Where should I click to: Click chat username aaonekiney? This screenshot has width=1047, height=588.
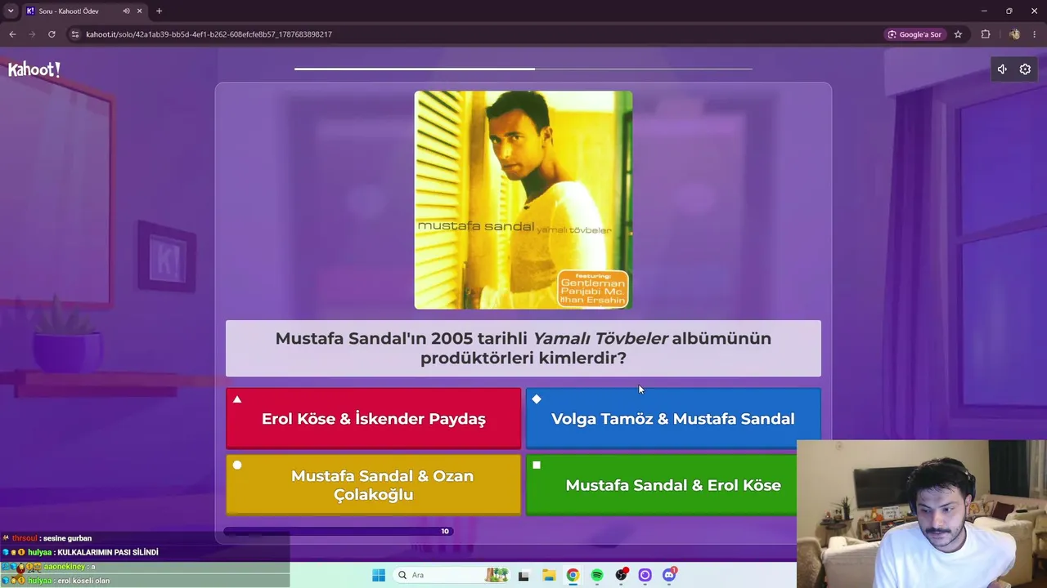64,567
